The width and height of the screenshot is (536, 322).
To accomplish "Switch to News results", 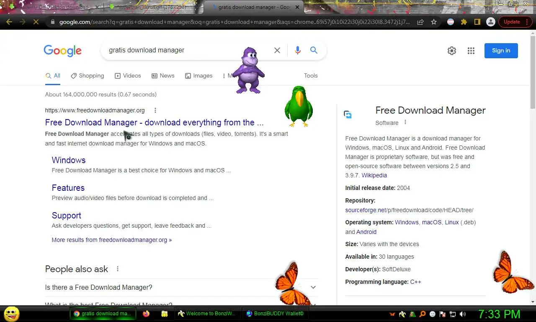I will pyautogui.click(x=163, y=75).
